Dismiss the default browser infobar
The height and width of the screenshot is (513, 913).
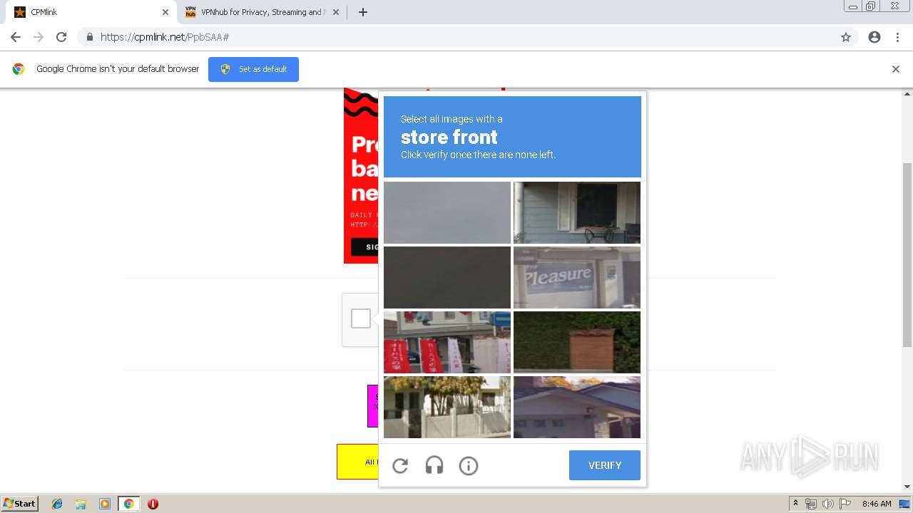click(896, 69)
